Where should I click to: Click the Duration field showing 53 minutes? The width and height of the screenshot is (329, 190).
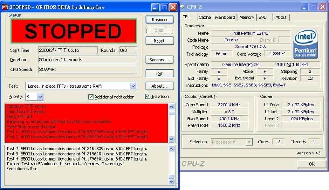88,59
